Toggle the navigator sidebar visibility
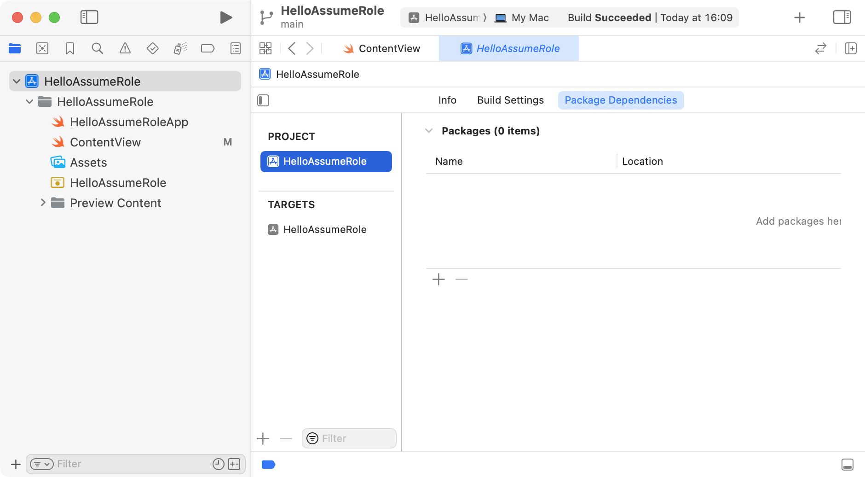The width and height of the screenshot is (865, 477). tap(89, 17)
